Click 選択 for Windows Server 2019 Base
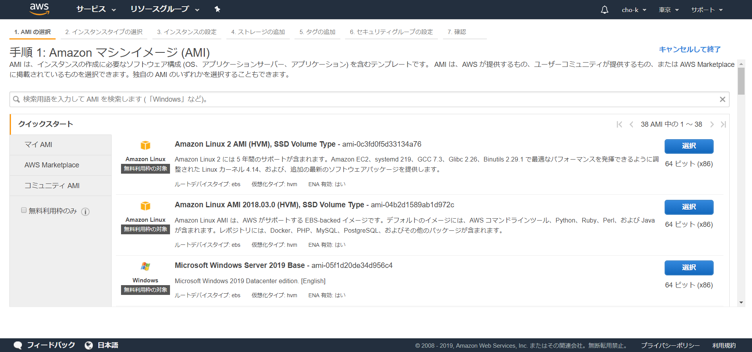This screenshot has width=752, height=352. pos(689,268)
